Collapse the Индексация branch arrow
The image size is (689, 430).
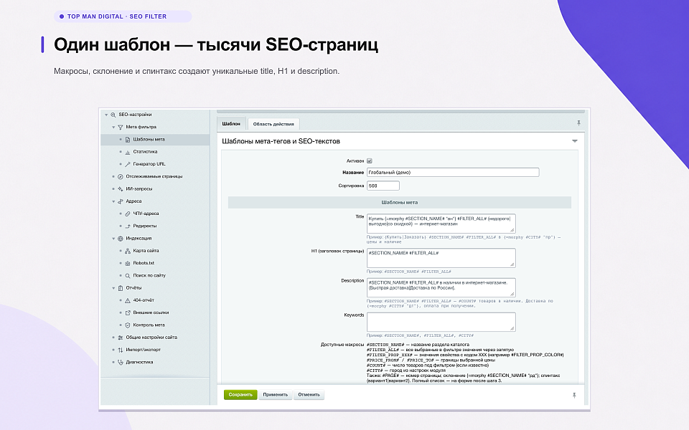click(113, 239)
